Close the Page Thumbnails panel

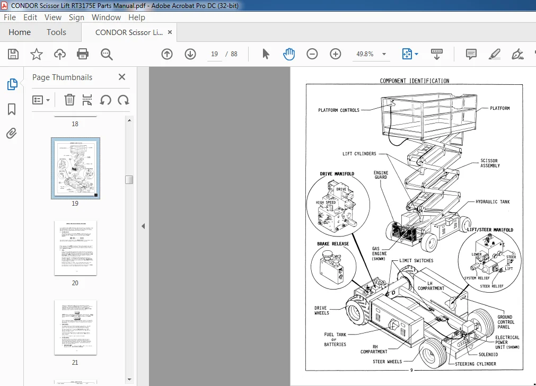pyautogui.click(x=122, y=77)
